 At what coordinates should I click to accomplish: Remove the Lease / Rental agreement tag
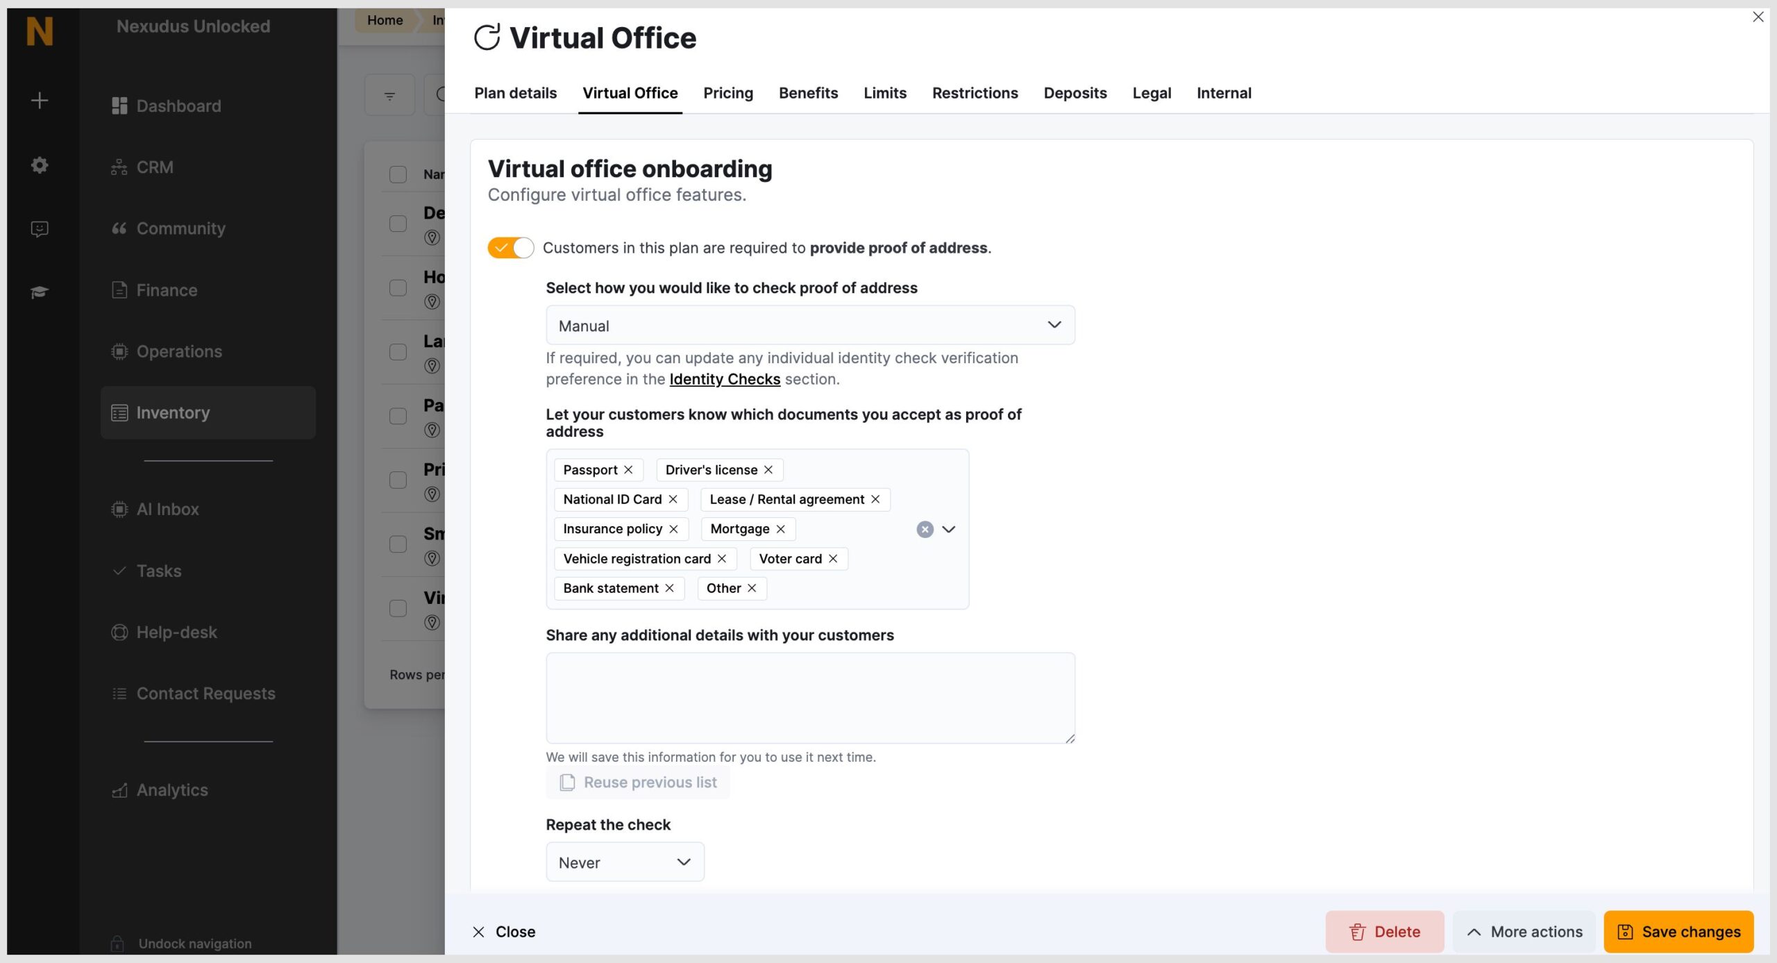tap(875, 499)
